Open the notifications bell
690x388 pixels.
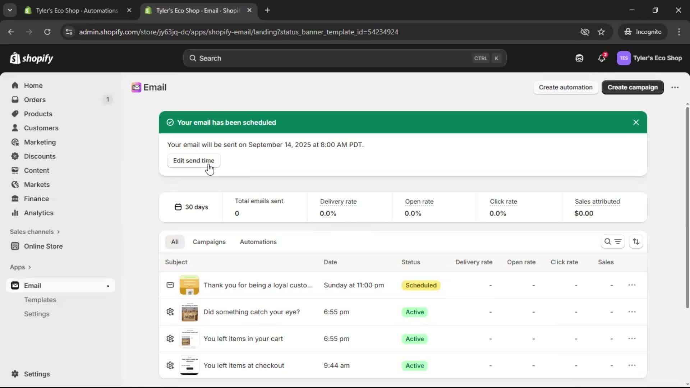tap(602, 58)
